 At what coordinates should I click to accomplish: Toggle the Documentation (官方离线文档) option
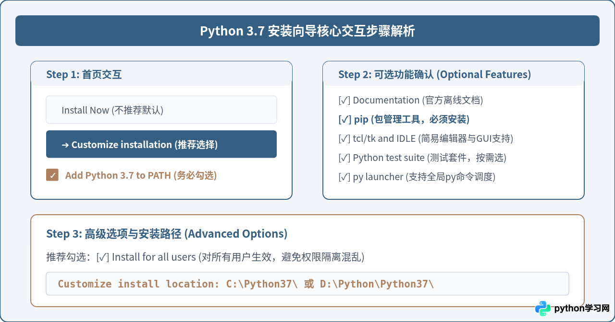(411, 100)
